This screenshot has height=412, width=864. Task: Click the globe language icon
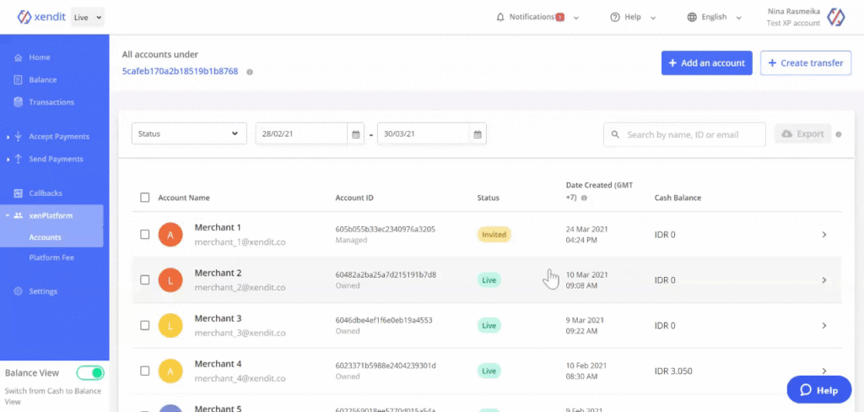[x=692, y=17]
